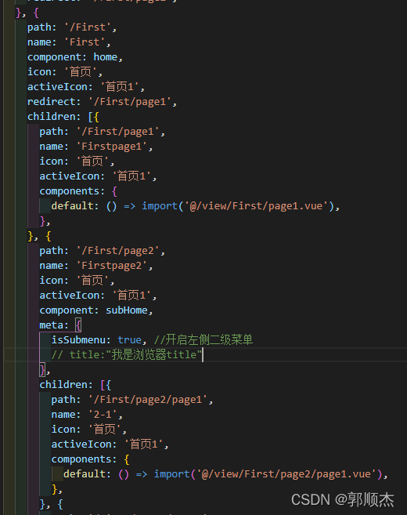Screen dimensions: 407x515
Task: Click the commented title:"我是浏览器title" line
Action: (126, 355)
